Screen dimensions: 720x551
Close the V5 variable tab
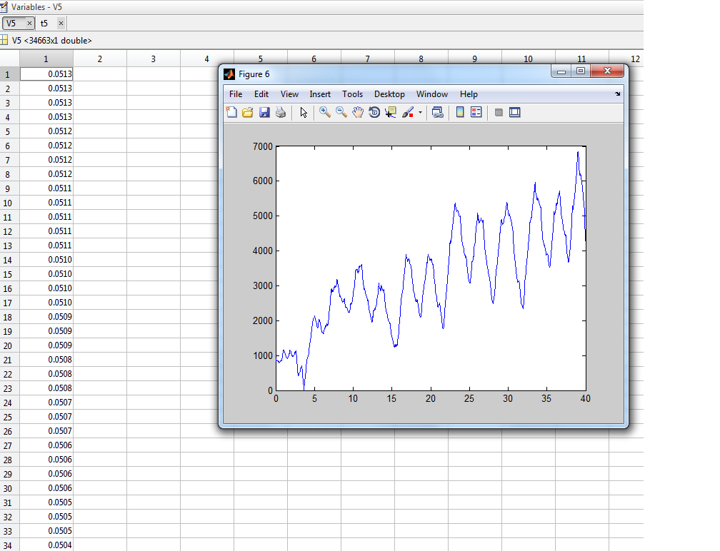tap(29, 24)
